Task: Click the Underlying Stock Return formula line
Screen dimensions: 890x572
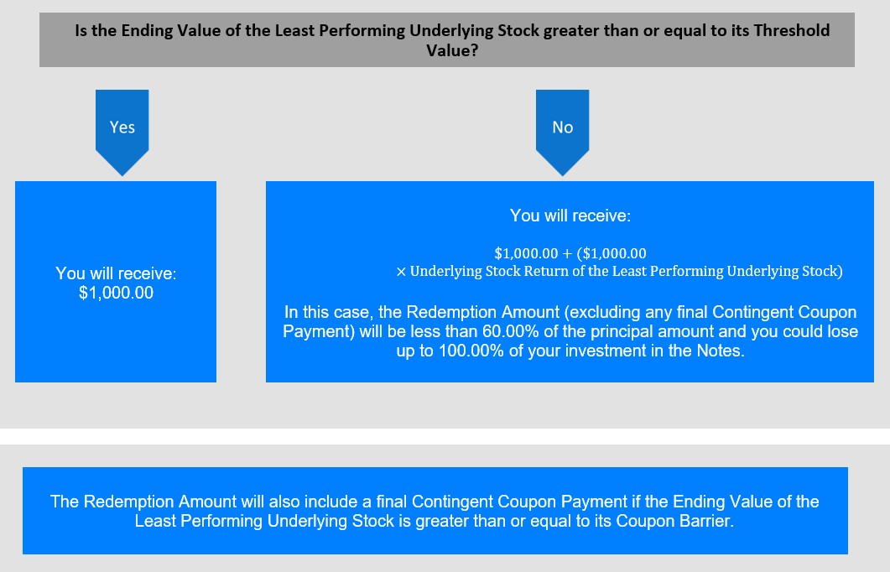Action: pyautogui.click(x=619, y=271)
